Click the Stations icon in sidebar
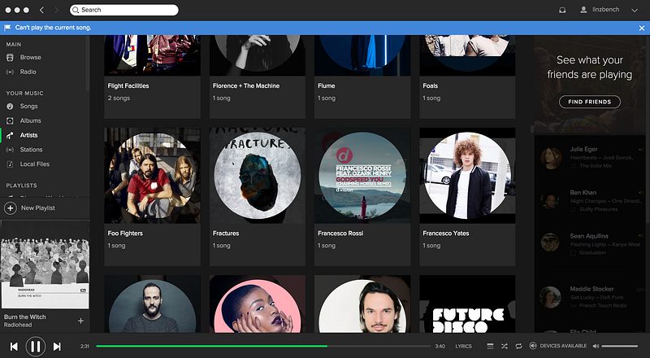The width and height of the screenshot is (650, 358). pyautogui.click(x=10, y=150)
